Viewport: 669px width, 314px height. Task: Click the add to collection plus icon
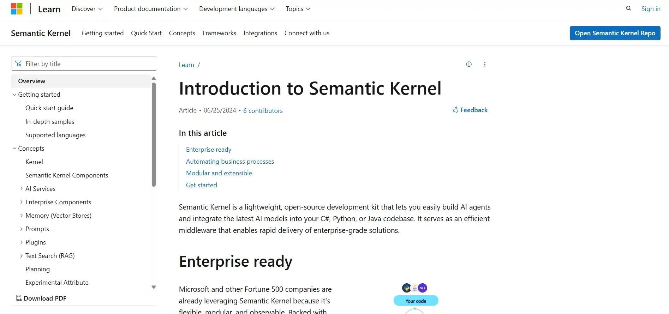tap(469, 64)
